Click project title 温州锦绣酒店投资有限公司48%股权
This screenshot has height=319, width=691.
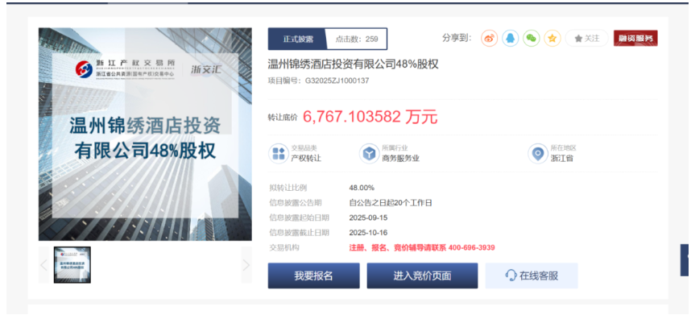tap(353, 64)
